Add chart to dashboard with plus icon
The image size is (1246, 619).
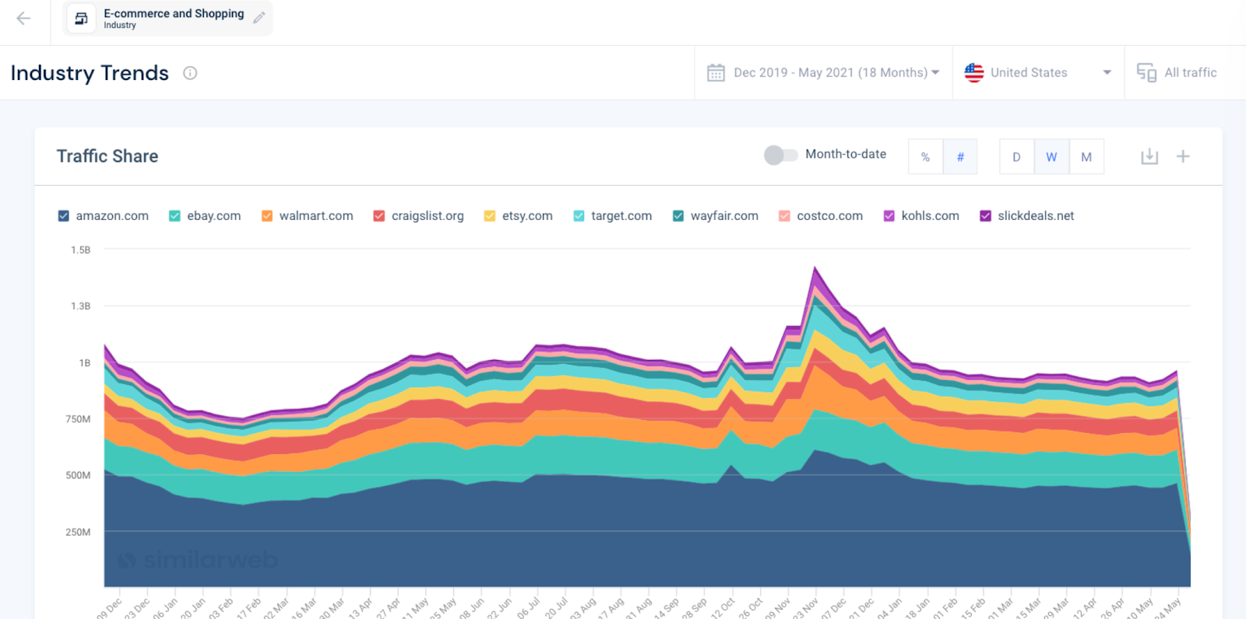coord(1183,156)
